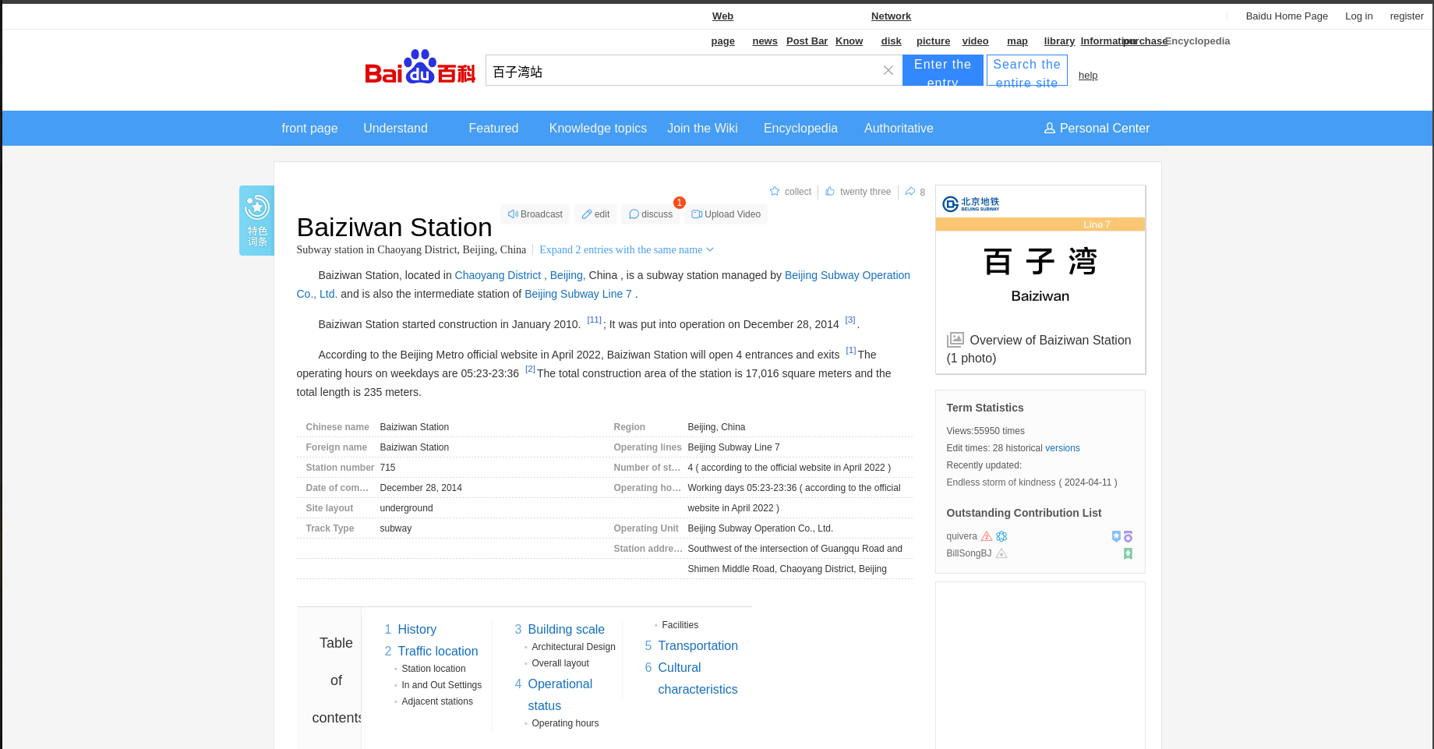Image resolution: width=1434 pixels, height=749 pixels.
Task: Jump to Traffic location section
Action: tap(438, 651)
